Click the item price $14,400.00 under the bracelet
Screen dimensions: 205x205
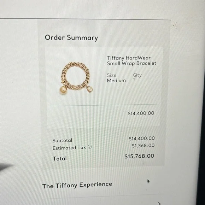coord(141,113)
